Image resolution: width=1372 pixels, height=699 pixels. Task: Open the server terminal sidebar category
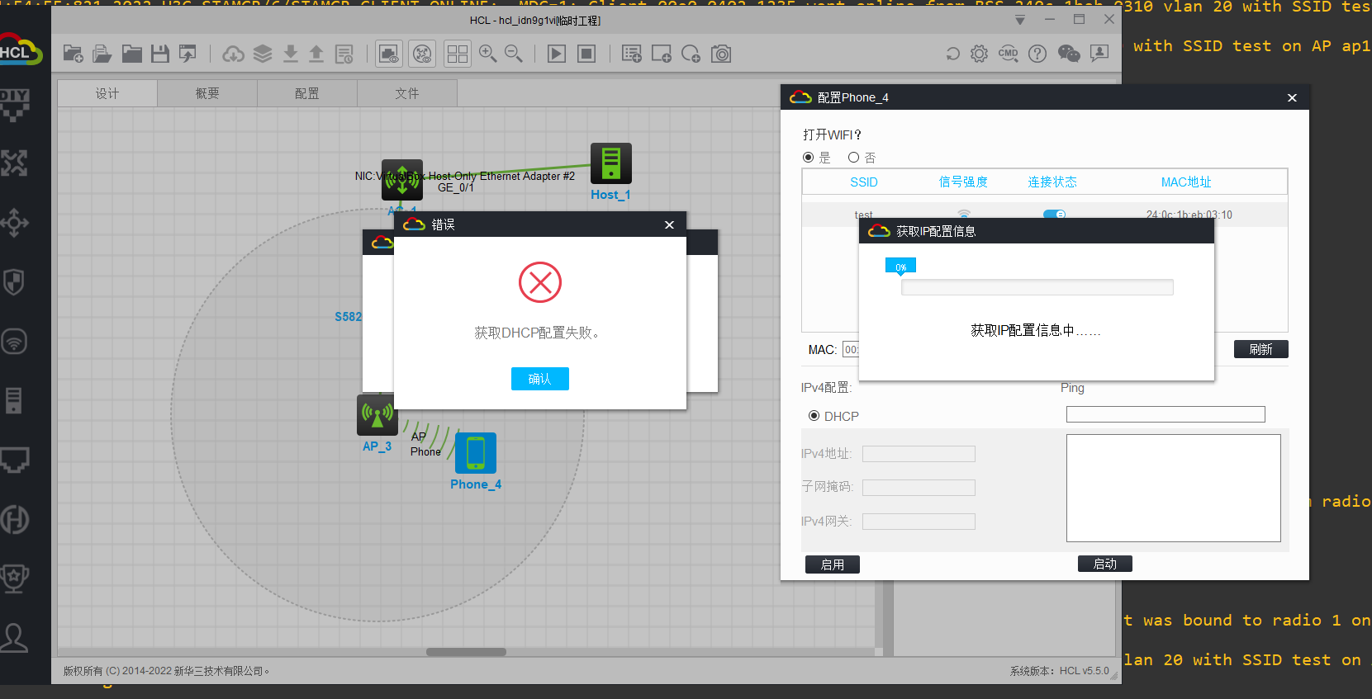point(14,400)
